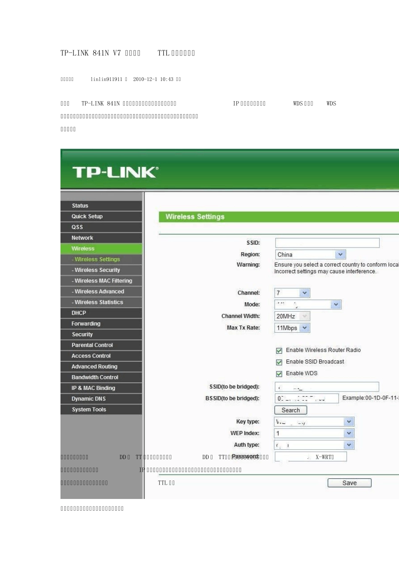Open the Security sidebar section

point(101,334)
